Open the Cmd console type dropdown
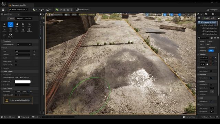 click(x=36, y=117)
